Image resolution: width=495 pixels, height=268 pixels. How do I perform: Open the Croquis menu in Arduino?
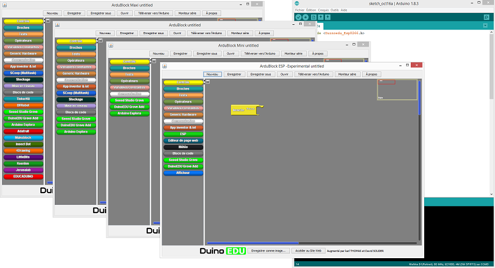(323, 10)
